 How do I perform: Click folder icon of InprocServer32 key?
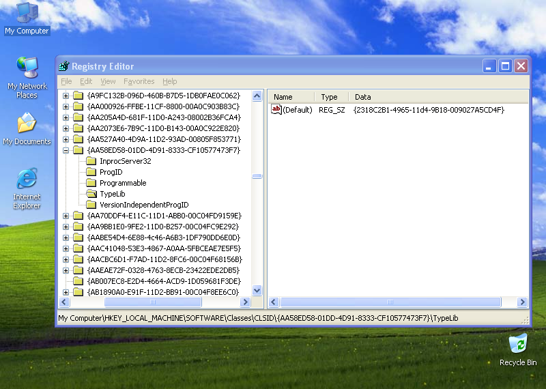[x=91, y=161]
